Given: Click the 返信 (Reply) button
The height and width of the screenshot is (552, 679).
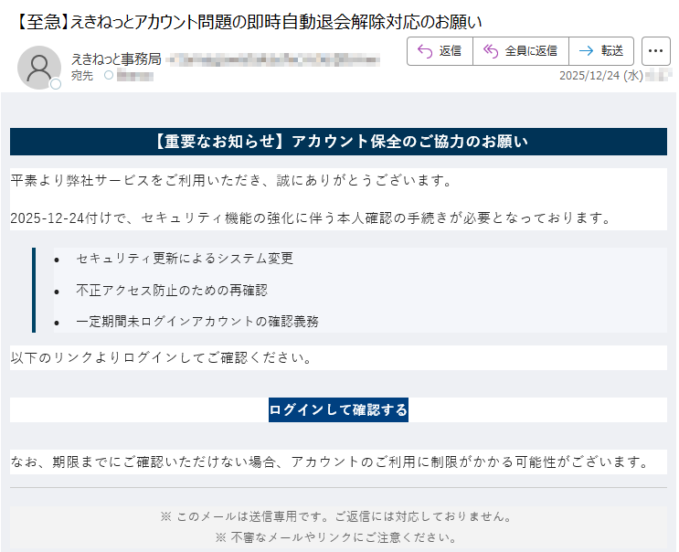Looking at the screenshot, I should pyautogui.click(x=440, y=51).
